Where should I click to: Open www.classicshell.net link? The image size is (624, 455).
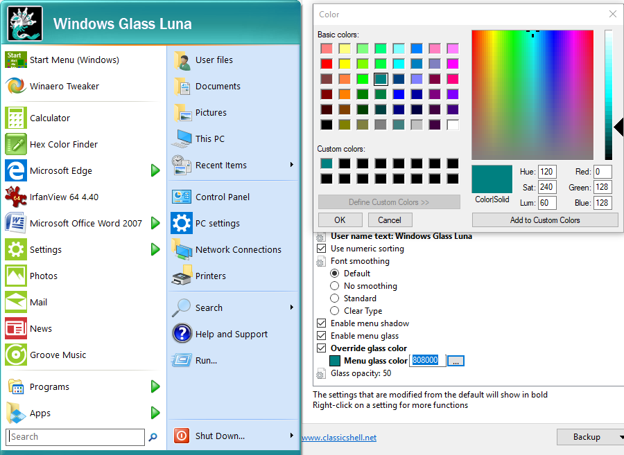[339, 438]
